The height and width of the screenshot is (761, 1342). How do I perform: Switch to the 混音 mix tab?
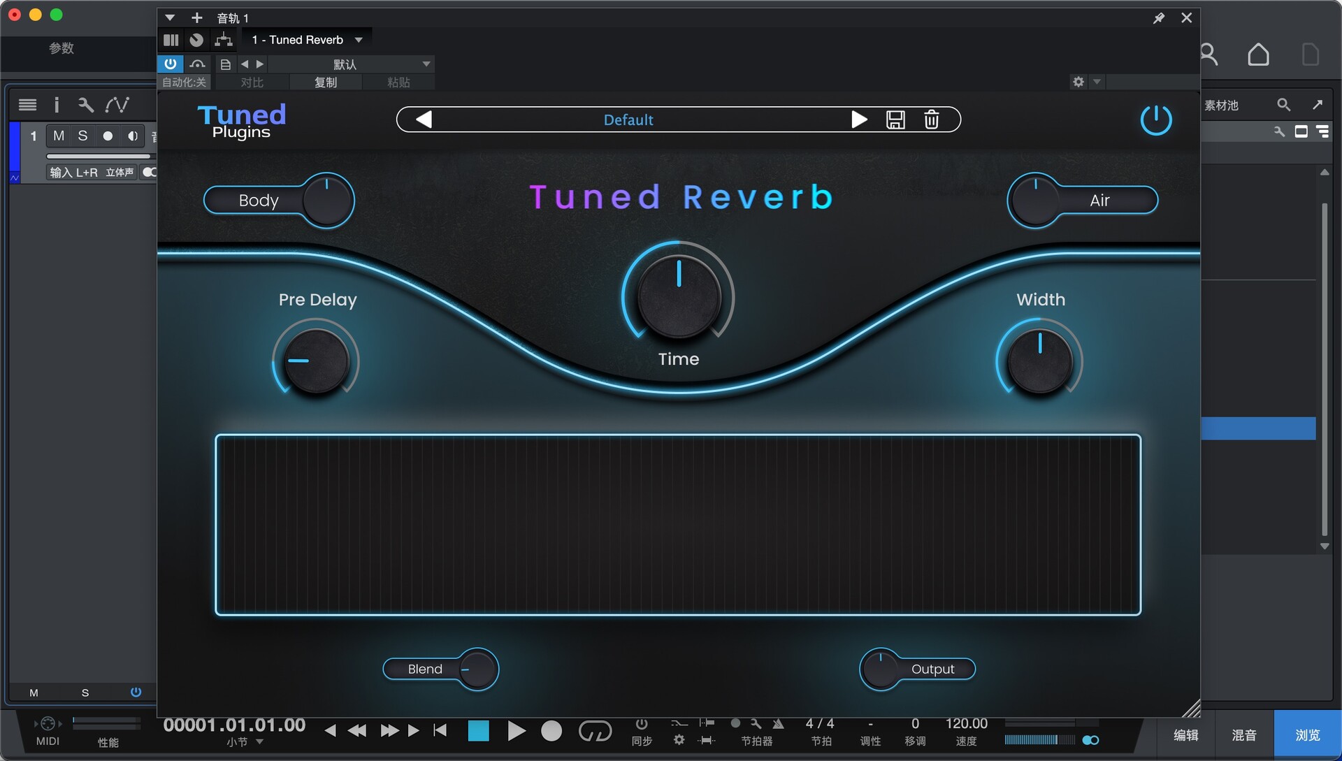coord(1244,735)
